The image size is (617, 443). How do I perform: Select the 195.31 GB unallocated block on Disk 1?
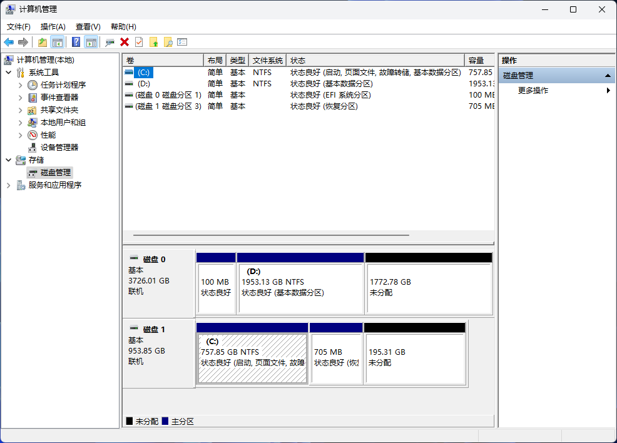coord(414,358)
